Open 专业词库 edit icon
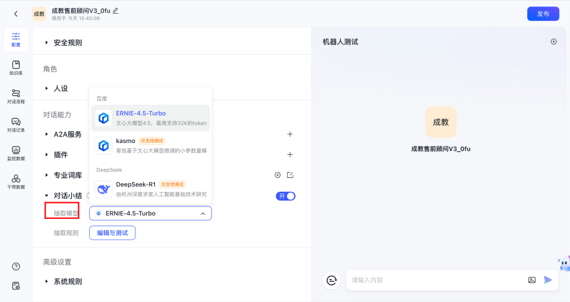Screen dimensions: 570x302 pyautogui.click(x=290, y=175)
